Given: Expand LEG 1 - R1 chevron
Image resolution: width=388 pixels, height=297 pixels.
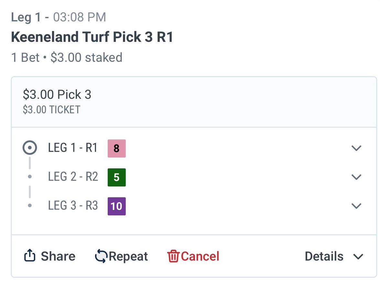Looking at the screenshot, I should 356,148.
